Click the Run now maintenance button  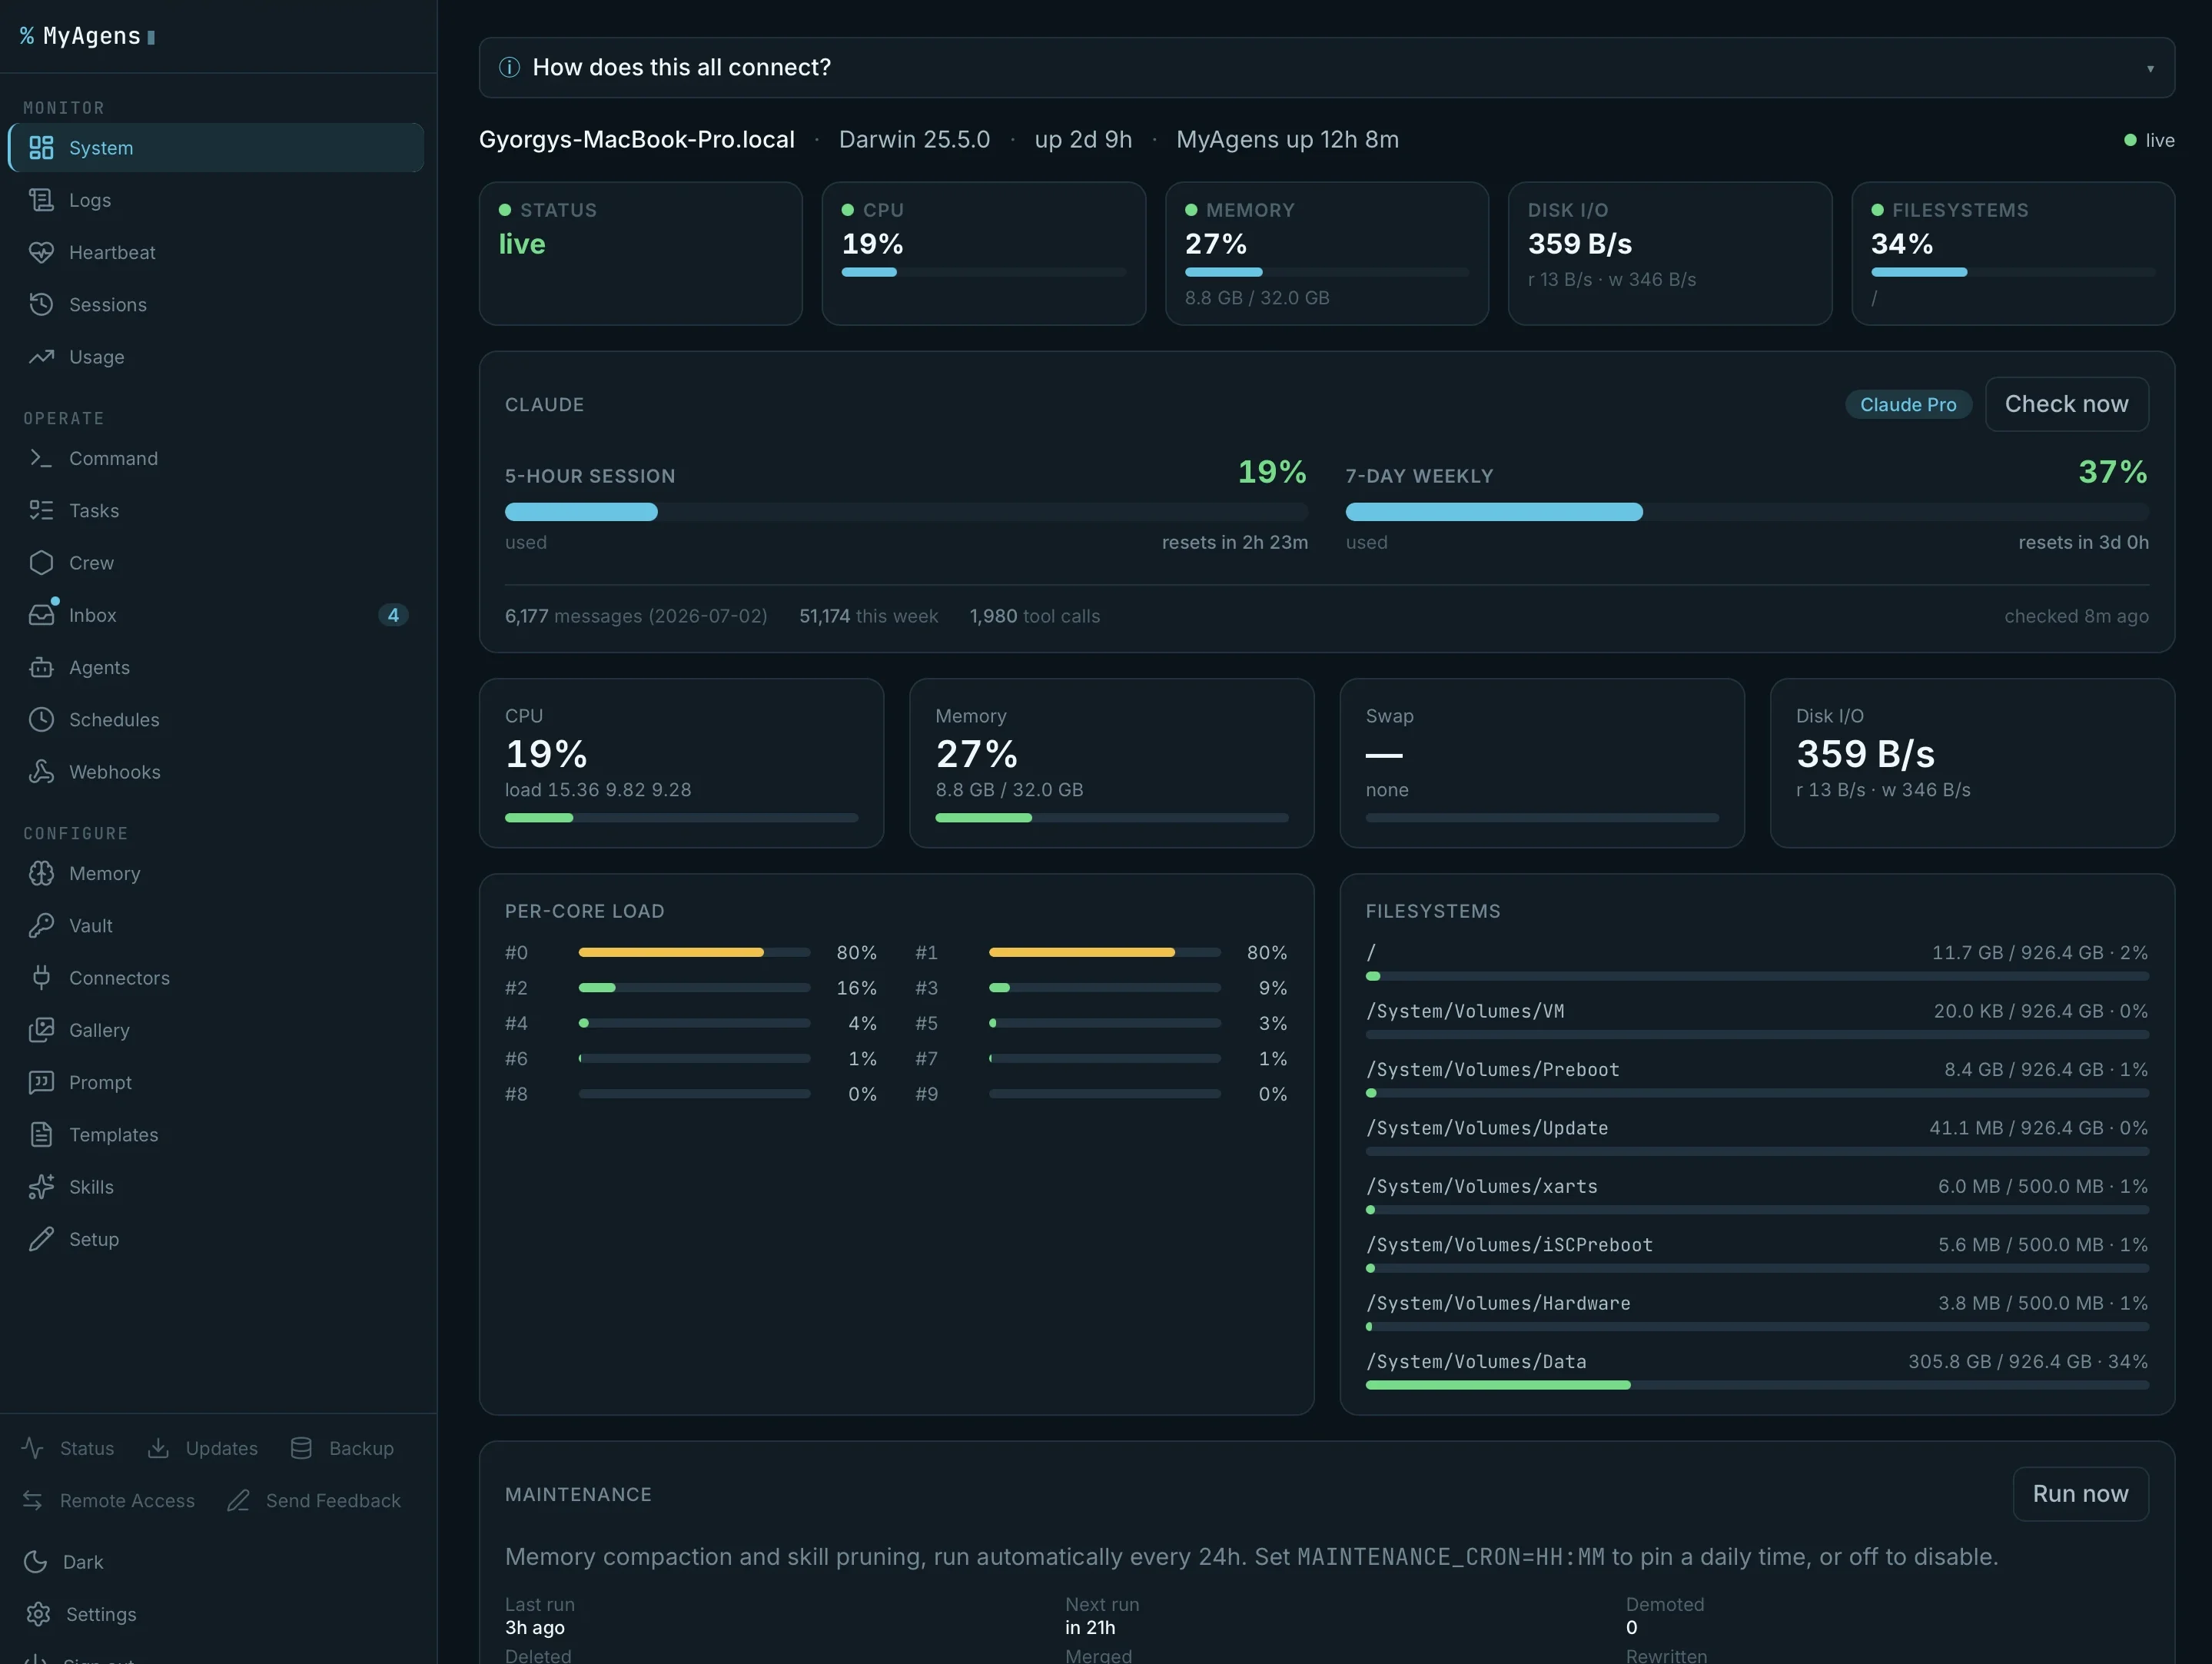tap(2080, 1494)
